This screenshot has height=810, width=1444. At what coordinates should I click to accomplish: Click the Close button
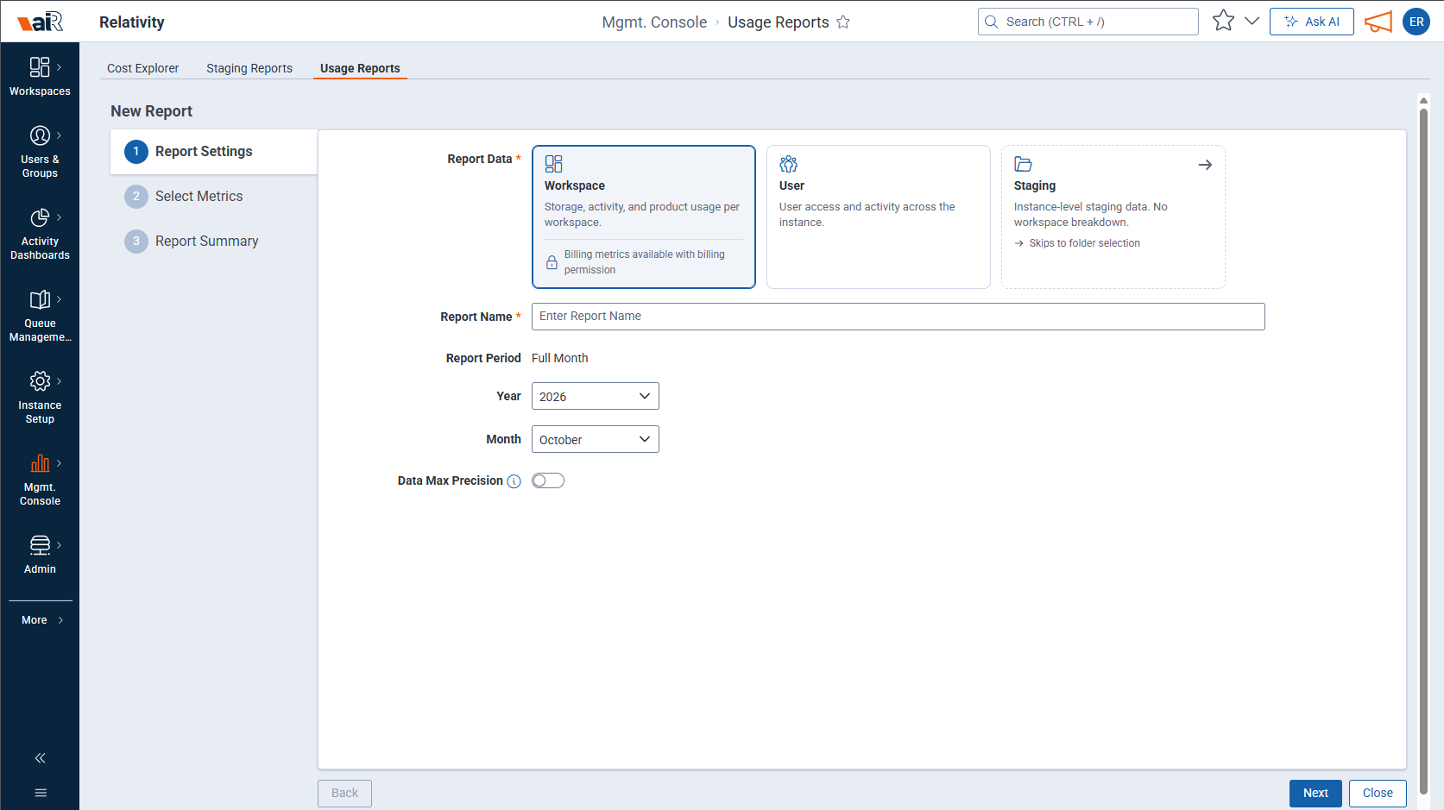coord(1378,794)
